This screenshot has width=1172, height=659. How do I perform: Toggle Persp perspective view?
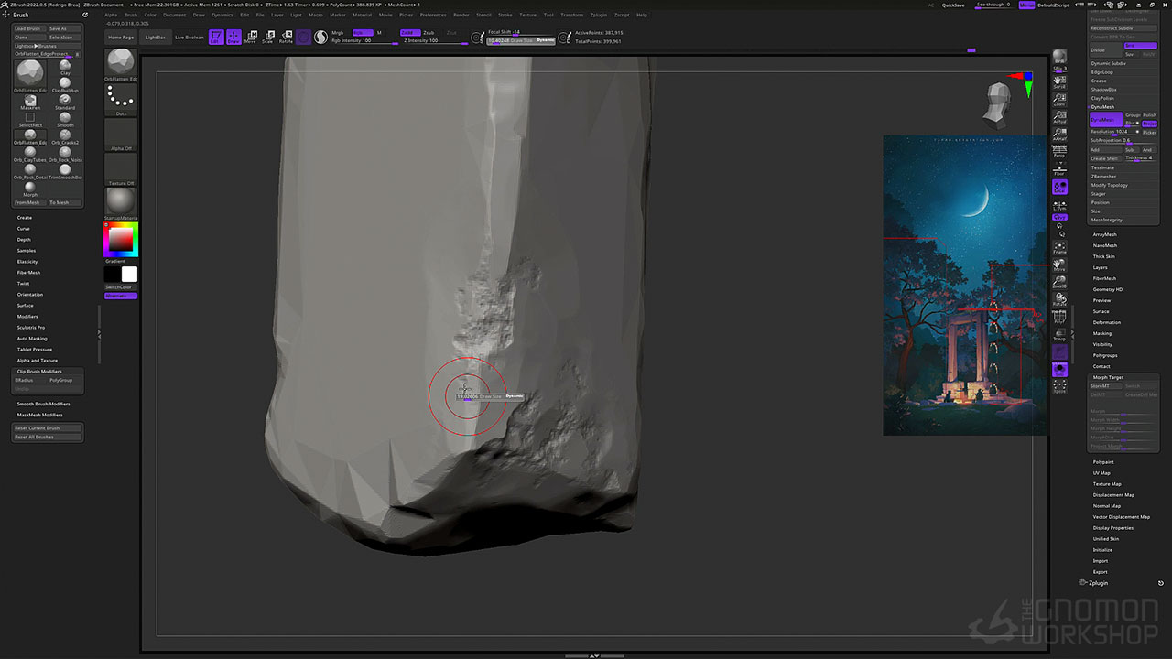click(x=1059, y=151)
